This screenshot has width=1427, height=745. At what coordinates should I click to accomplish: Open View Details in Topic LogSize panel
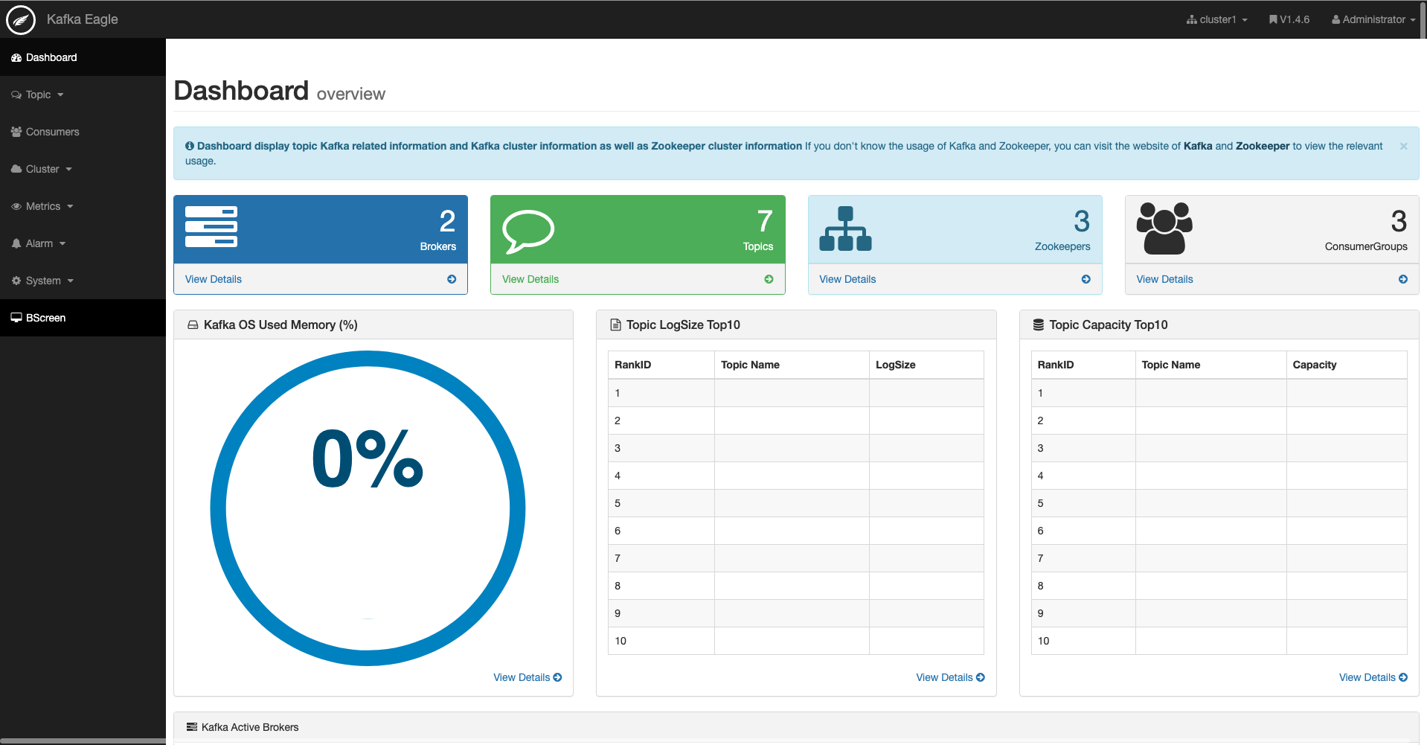950,677
